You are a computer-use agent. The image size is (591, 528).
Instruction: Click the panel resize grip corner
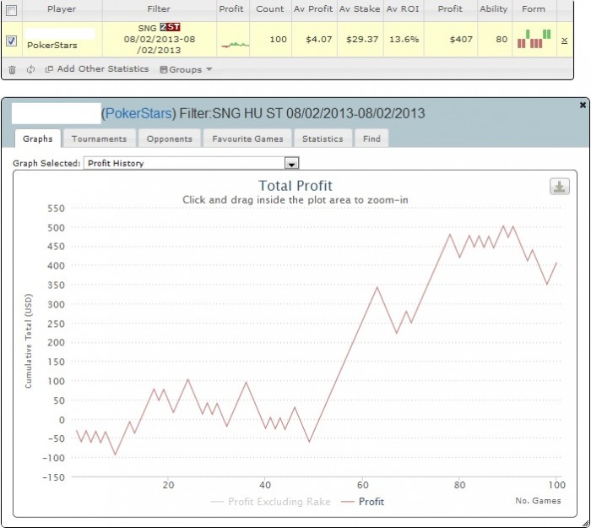tap(586, 524)
